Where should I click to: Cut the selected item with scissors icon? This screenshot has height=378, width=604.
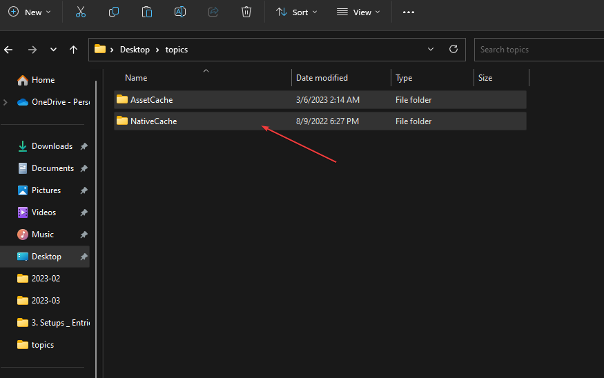point(81,12)
